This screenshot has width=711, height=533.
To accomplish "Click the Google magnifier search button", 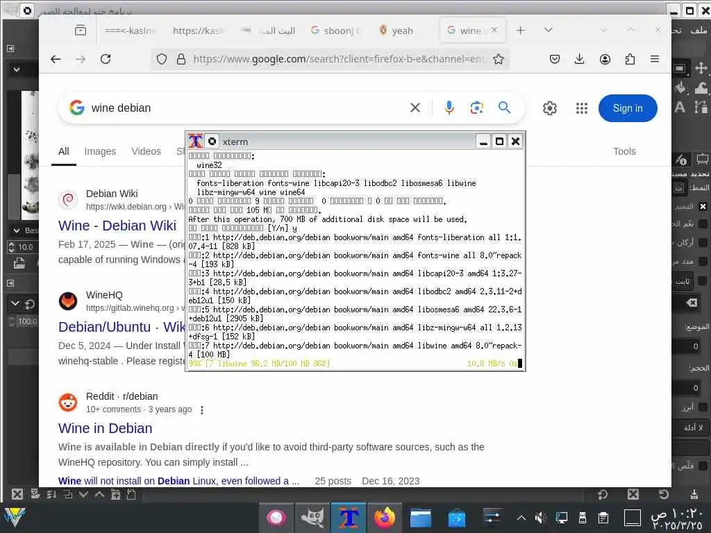I will pyautogui.click(x=504, y=108).
